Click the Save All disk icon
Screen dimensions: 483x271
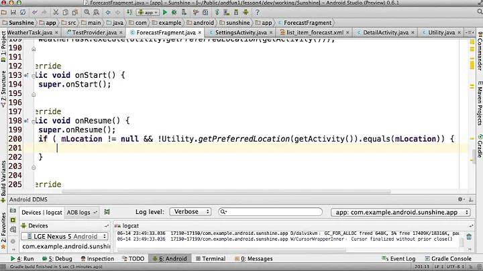coord(13,12)
